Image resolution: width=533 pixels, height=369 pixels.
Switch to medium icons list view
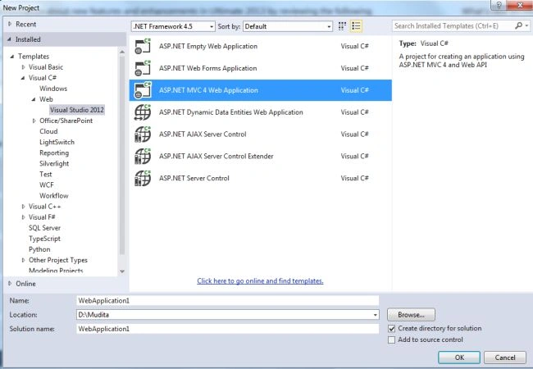pyautogui.click(x=356, y=26)
